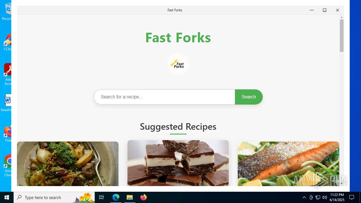Open the chocolate layered bars recipe thumbnail

(178, 163)
